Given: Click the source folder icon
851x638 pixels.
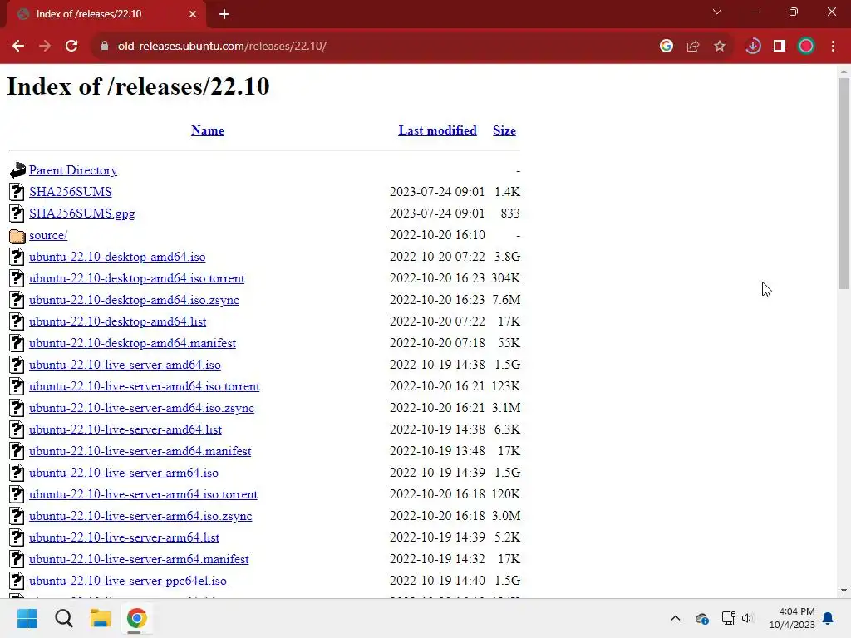Looking at the screenshot, I should 17,235.
